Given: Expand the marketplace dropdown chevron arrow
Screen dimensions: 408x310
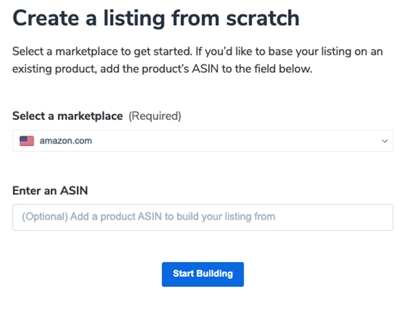Looking at the screenshot, I should [384, 141].
